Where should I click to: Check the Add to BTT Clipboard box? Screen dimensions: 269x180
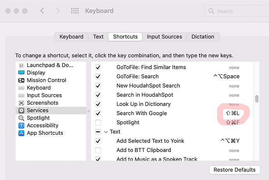pyautogui.click(x=98, y=150)
